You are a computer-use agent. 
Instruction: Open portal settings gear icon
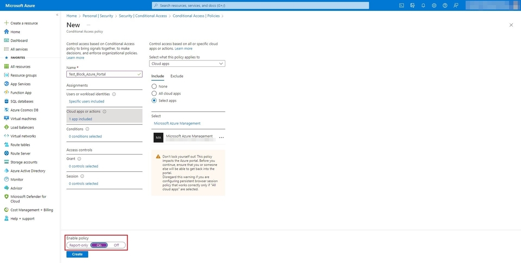[434, 5]
